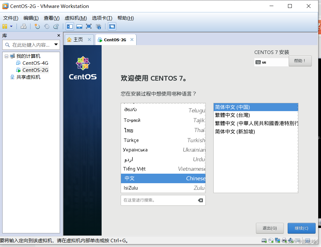Close the 库 library panel
The height and width of the screenshot is (247, 321).
(x=59, y=36)
